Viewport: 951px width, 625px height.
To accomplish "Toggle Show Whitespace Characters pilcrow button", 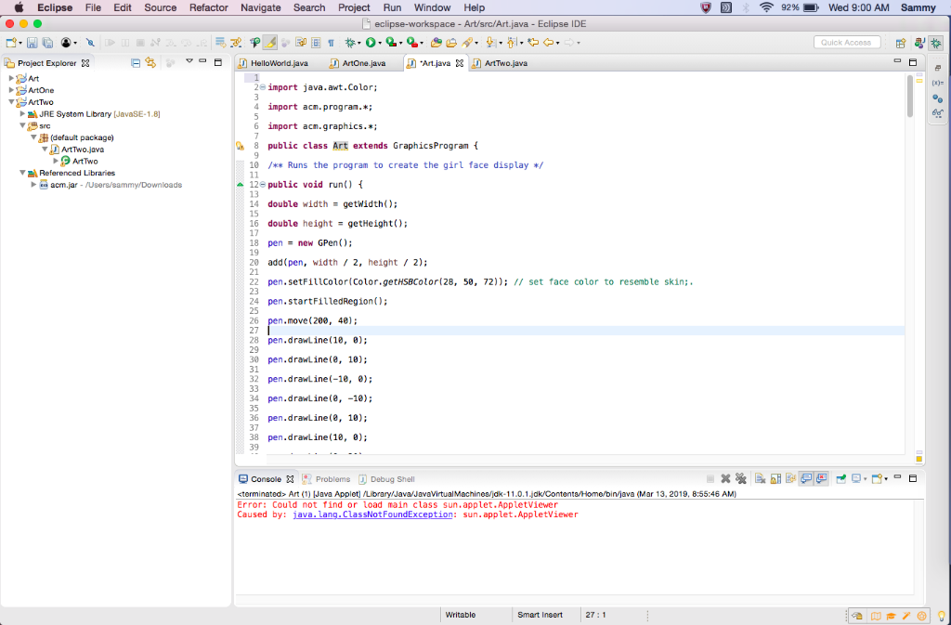I will (331, 43).
